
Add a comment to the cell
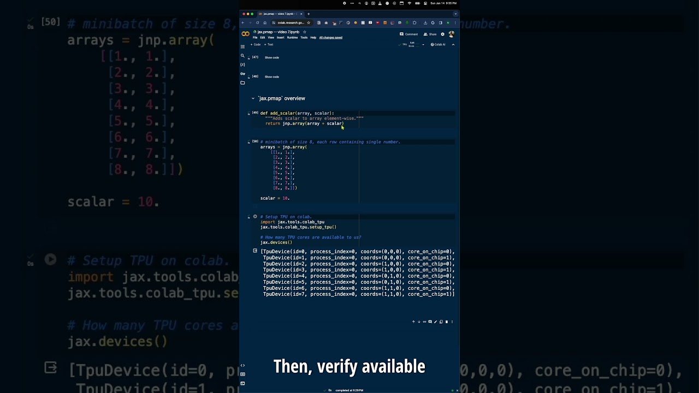pos(430,322)
